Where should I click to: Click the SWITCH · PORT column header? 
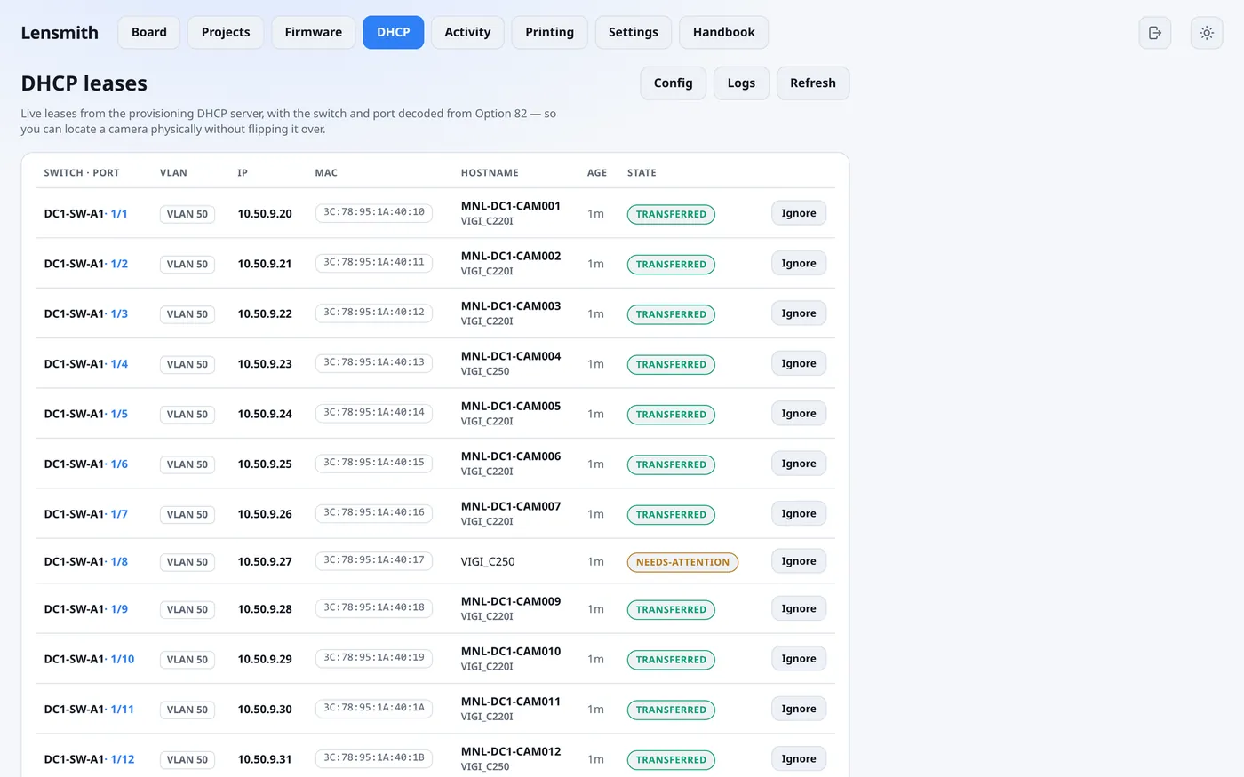pyautogui.click(x=82, y=173)
